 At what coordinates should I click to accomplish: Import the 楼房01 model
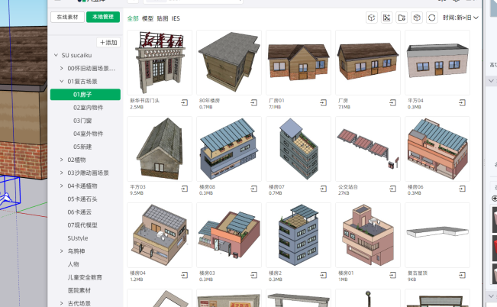click(x=392, y=275)
